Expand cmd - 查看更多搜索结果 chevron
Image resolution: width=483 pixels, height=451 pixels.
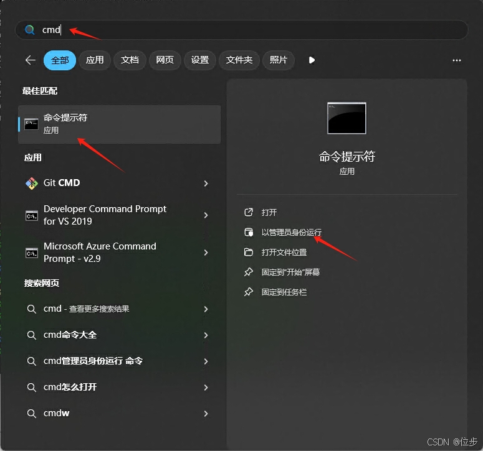click(206, 309)
